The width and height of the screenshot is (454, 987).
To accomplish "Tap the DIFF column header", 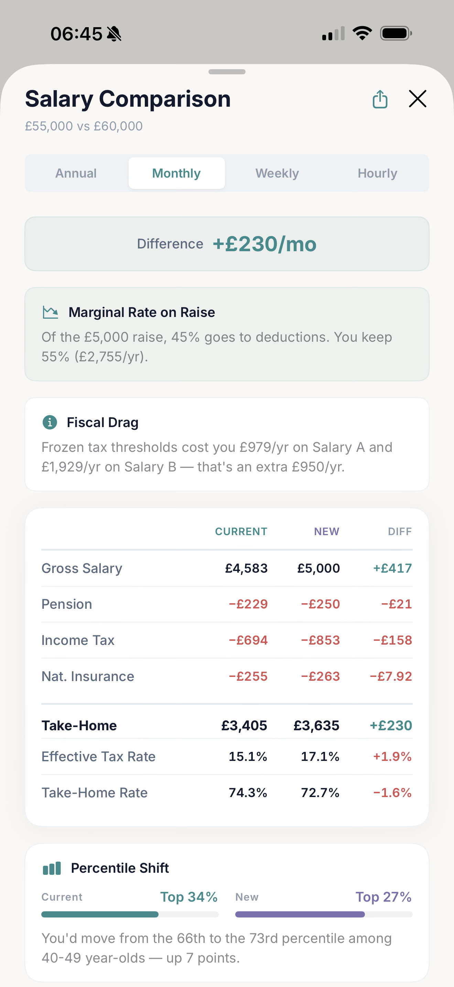I will [399, 531].
